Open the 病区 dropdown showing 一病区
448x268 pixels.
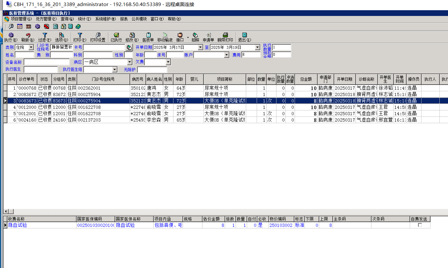point(129,62)
